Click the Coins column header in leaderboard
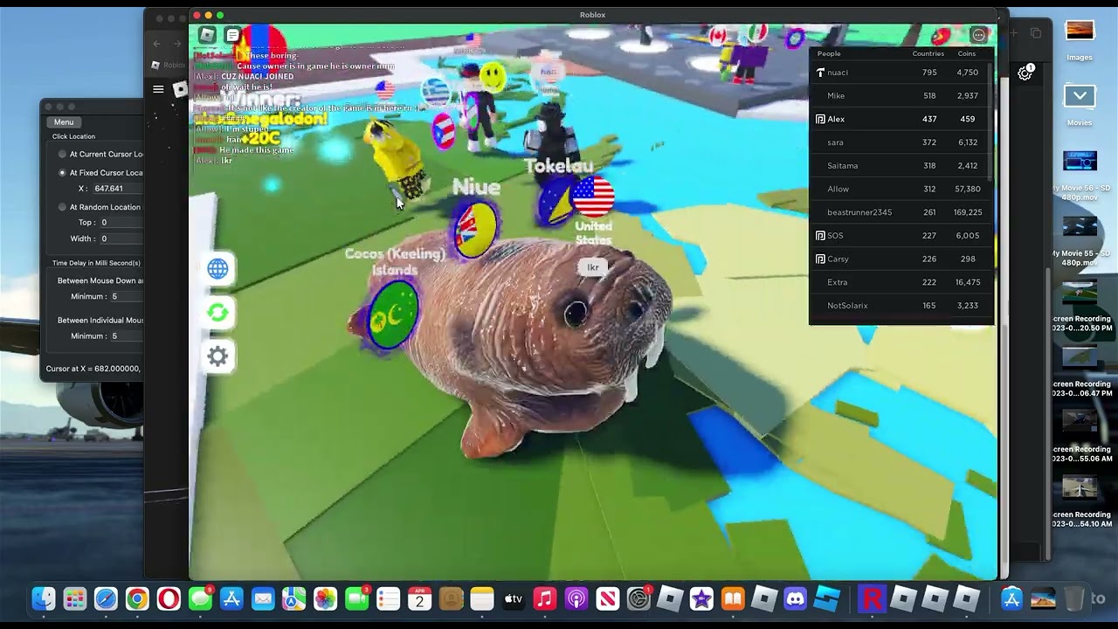The height and width of the screenshot is (629, 1118). coord(967,54)
